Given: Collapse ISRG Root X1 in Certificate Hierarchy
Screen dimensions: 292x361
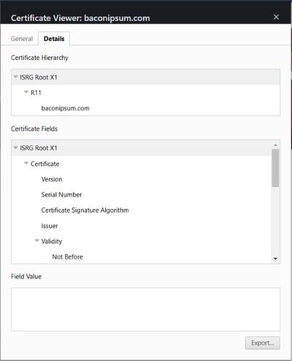Looking at the screenshot, I should (15, 77).
